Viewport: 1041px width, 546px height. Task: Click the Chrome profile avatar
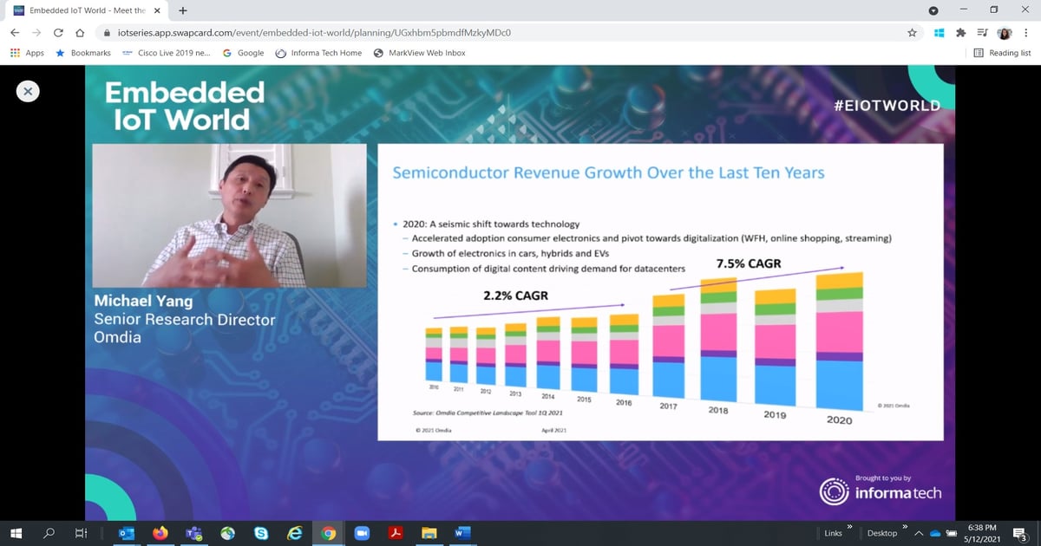(1004, 32)
